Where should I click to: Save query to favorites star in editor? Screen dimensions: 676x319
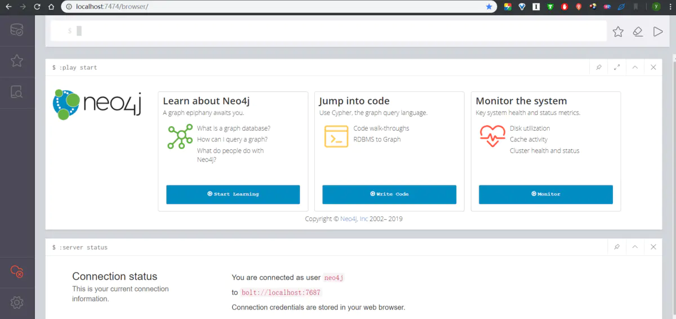[618, 32]
